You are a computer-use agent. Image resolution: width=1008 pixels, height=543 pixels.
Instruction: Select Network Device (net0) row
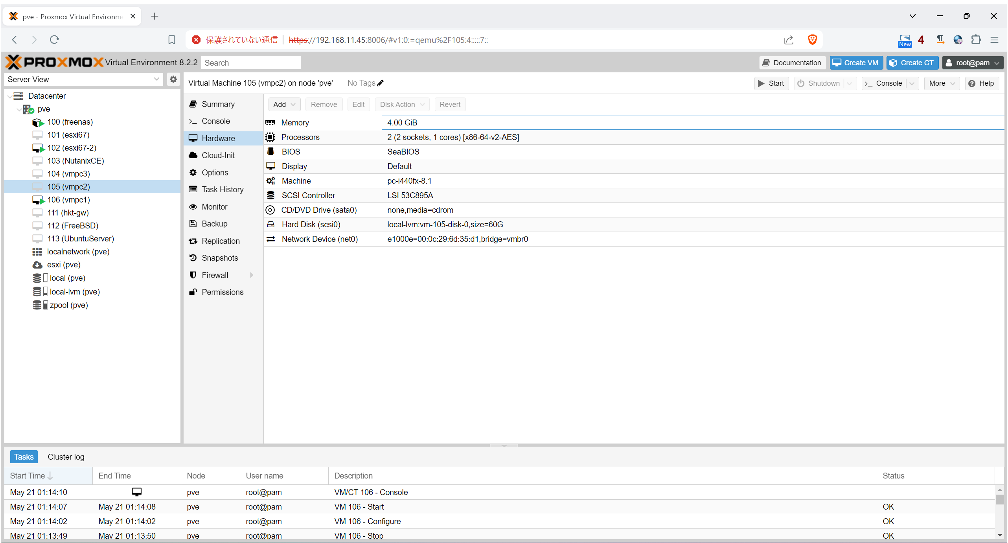point(634,239)
